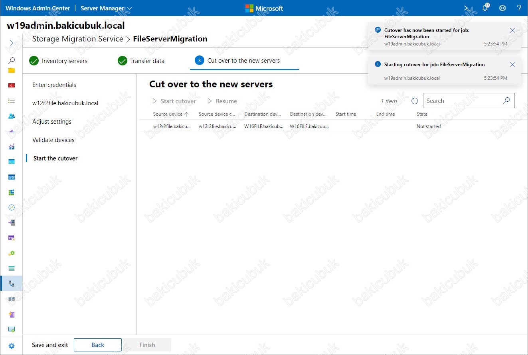Open the Remote Desktop tool icon
Screen dimensions: 528x355
(x=11, y=207)
